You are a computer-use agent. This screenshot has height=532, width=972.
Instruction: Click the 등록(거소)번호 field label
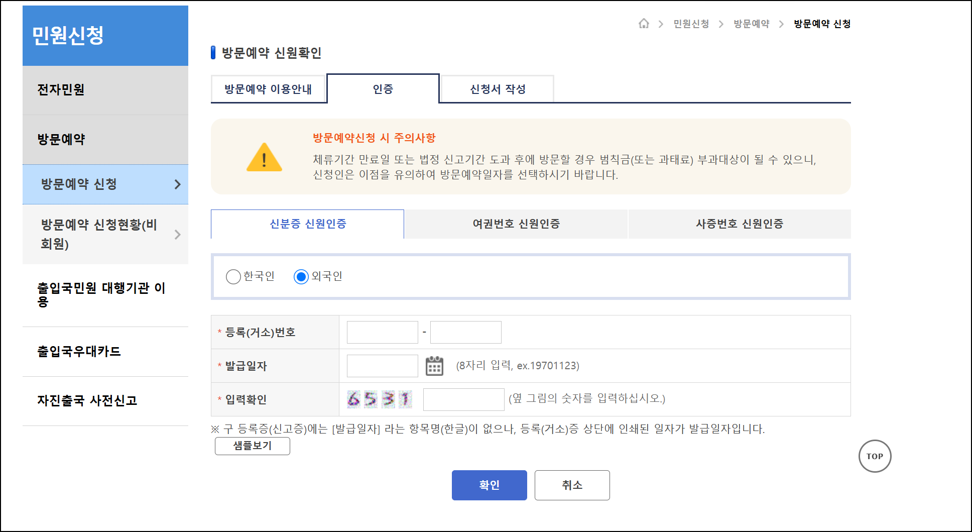coord(260,332)
